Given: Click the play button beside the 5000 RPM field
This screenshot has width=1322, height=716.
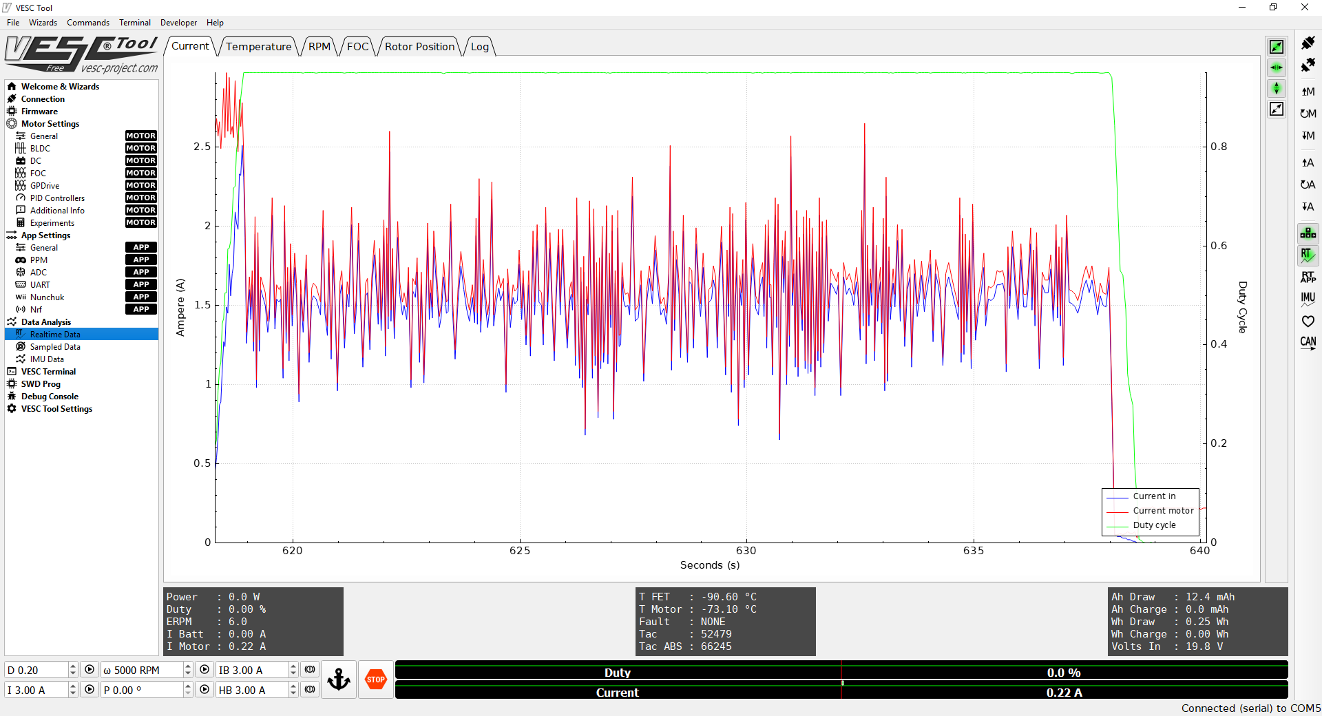Looking at the screenshot, I should pyautogui.click(x=204, y=669).
